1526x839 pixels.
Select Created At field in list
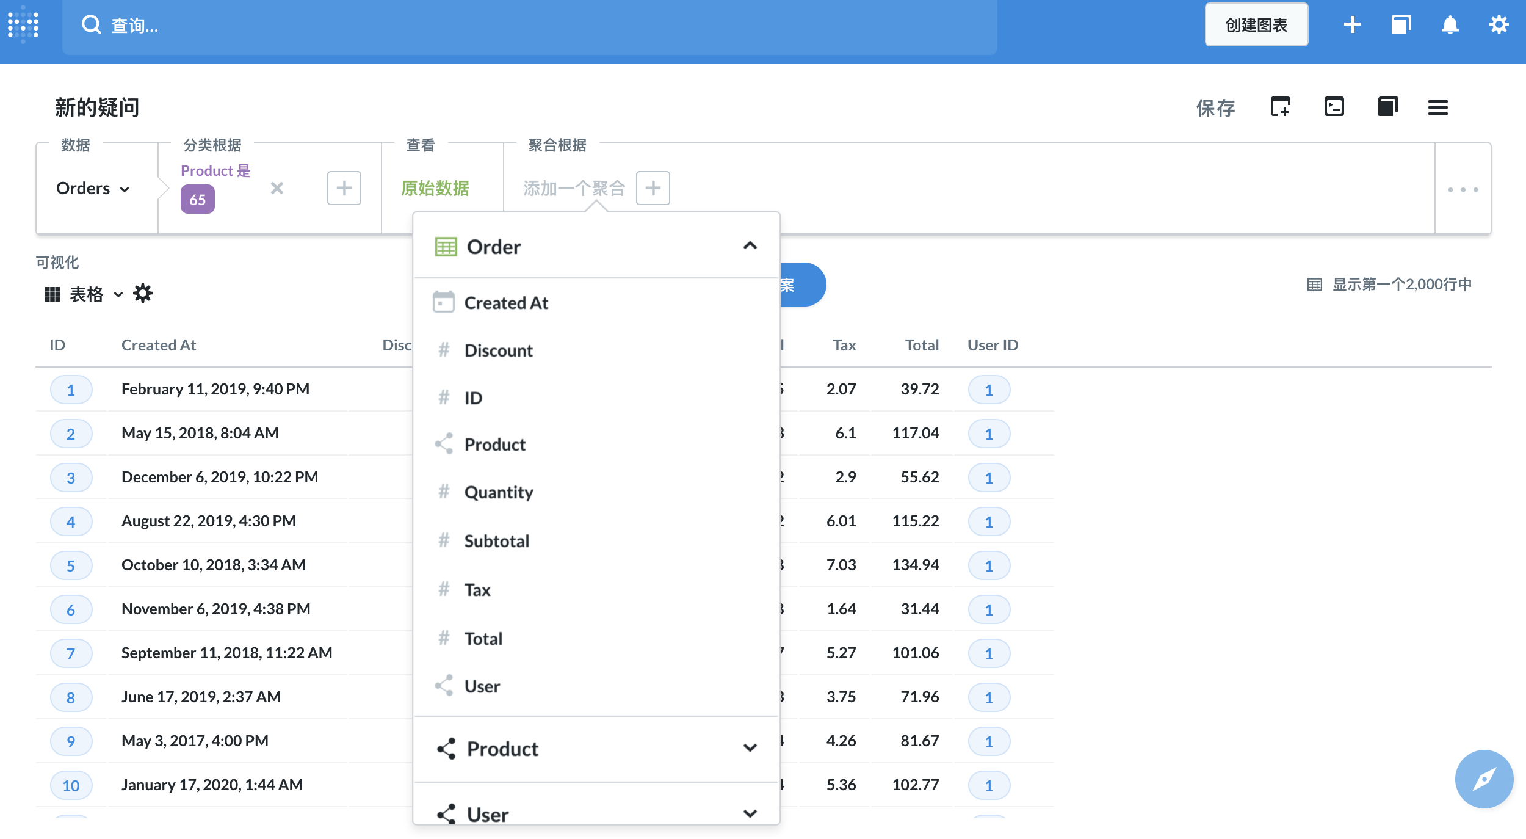coord(506,303)
